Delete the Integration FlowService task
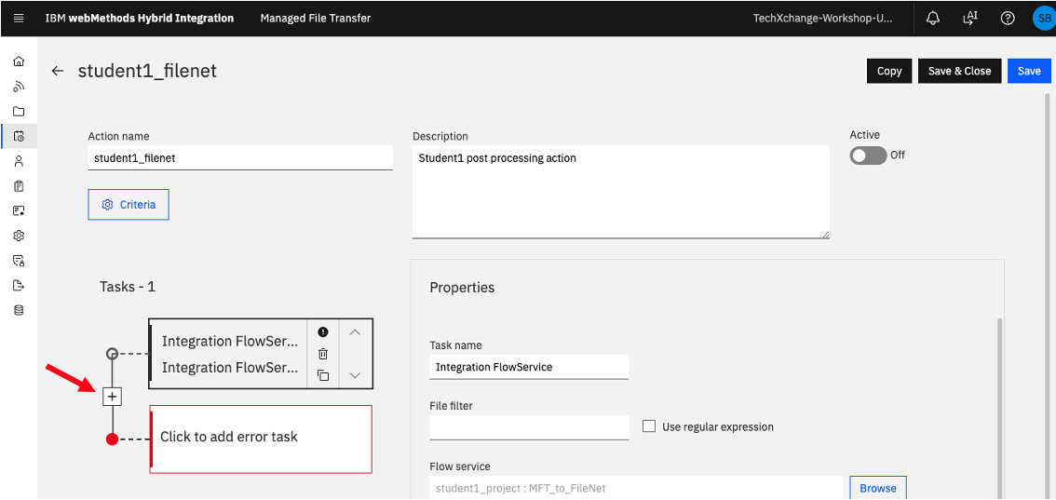This screenshot has height=500, width=1056. pos(323,353)
